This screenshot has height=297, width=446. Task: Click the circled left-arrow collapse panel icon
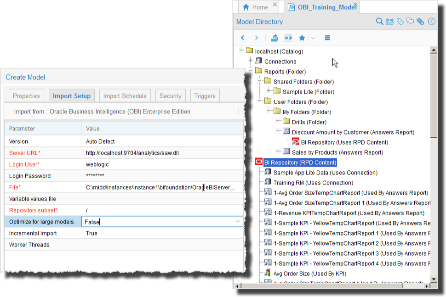pos(432,22)
